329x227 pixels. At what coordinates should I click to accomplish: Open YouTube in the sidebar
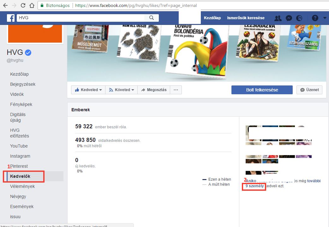click(19, 146)
